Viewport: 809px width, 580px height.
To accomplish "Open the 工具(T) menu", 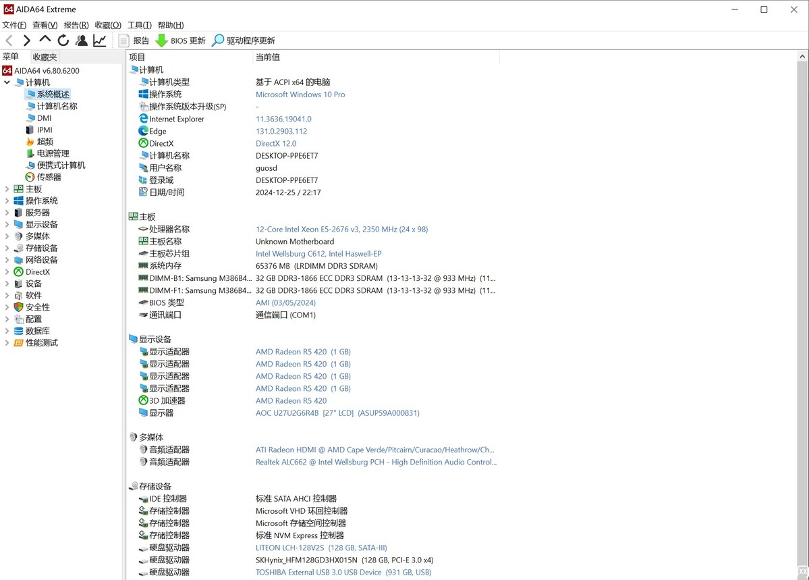I will (x=139, y=25).
